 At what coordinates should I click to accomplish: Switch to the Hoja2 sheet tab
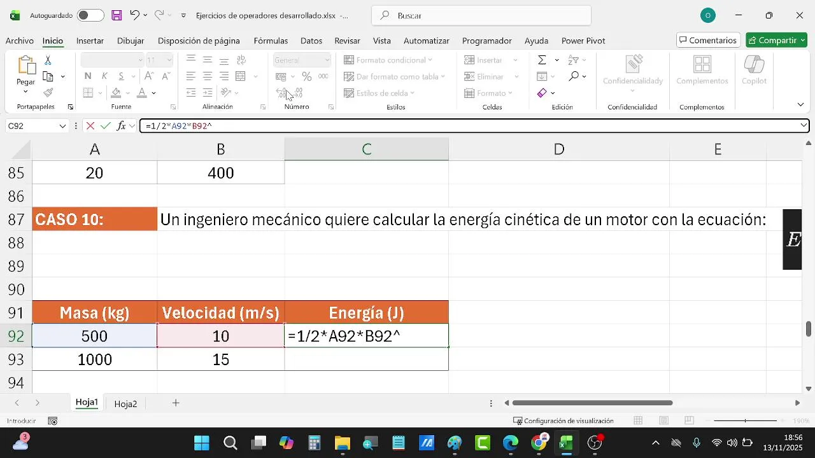[125, 403]
